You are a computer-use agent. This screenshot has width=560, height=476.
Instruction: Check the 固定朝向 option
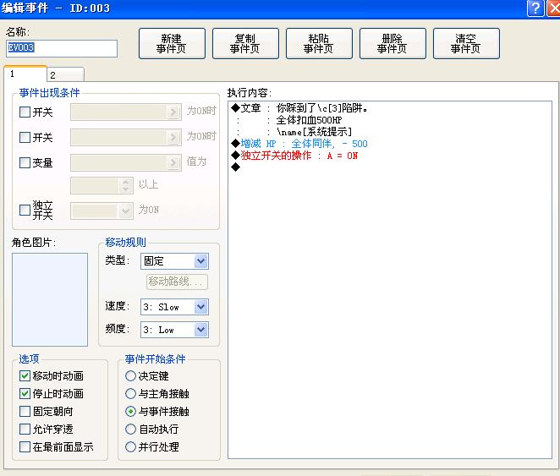point(25,412)
